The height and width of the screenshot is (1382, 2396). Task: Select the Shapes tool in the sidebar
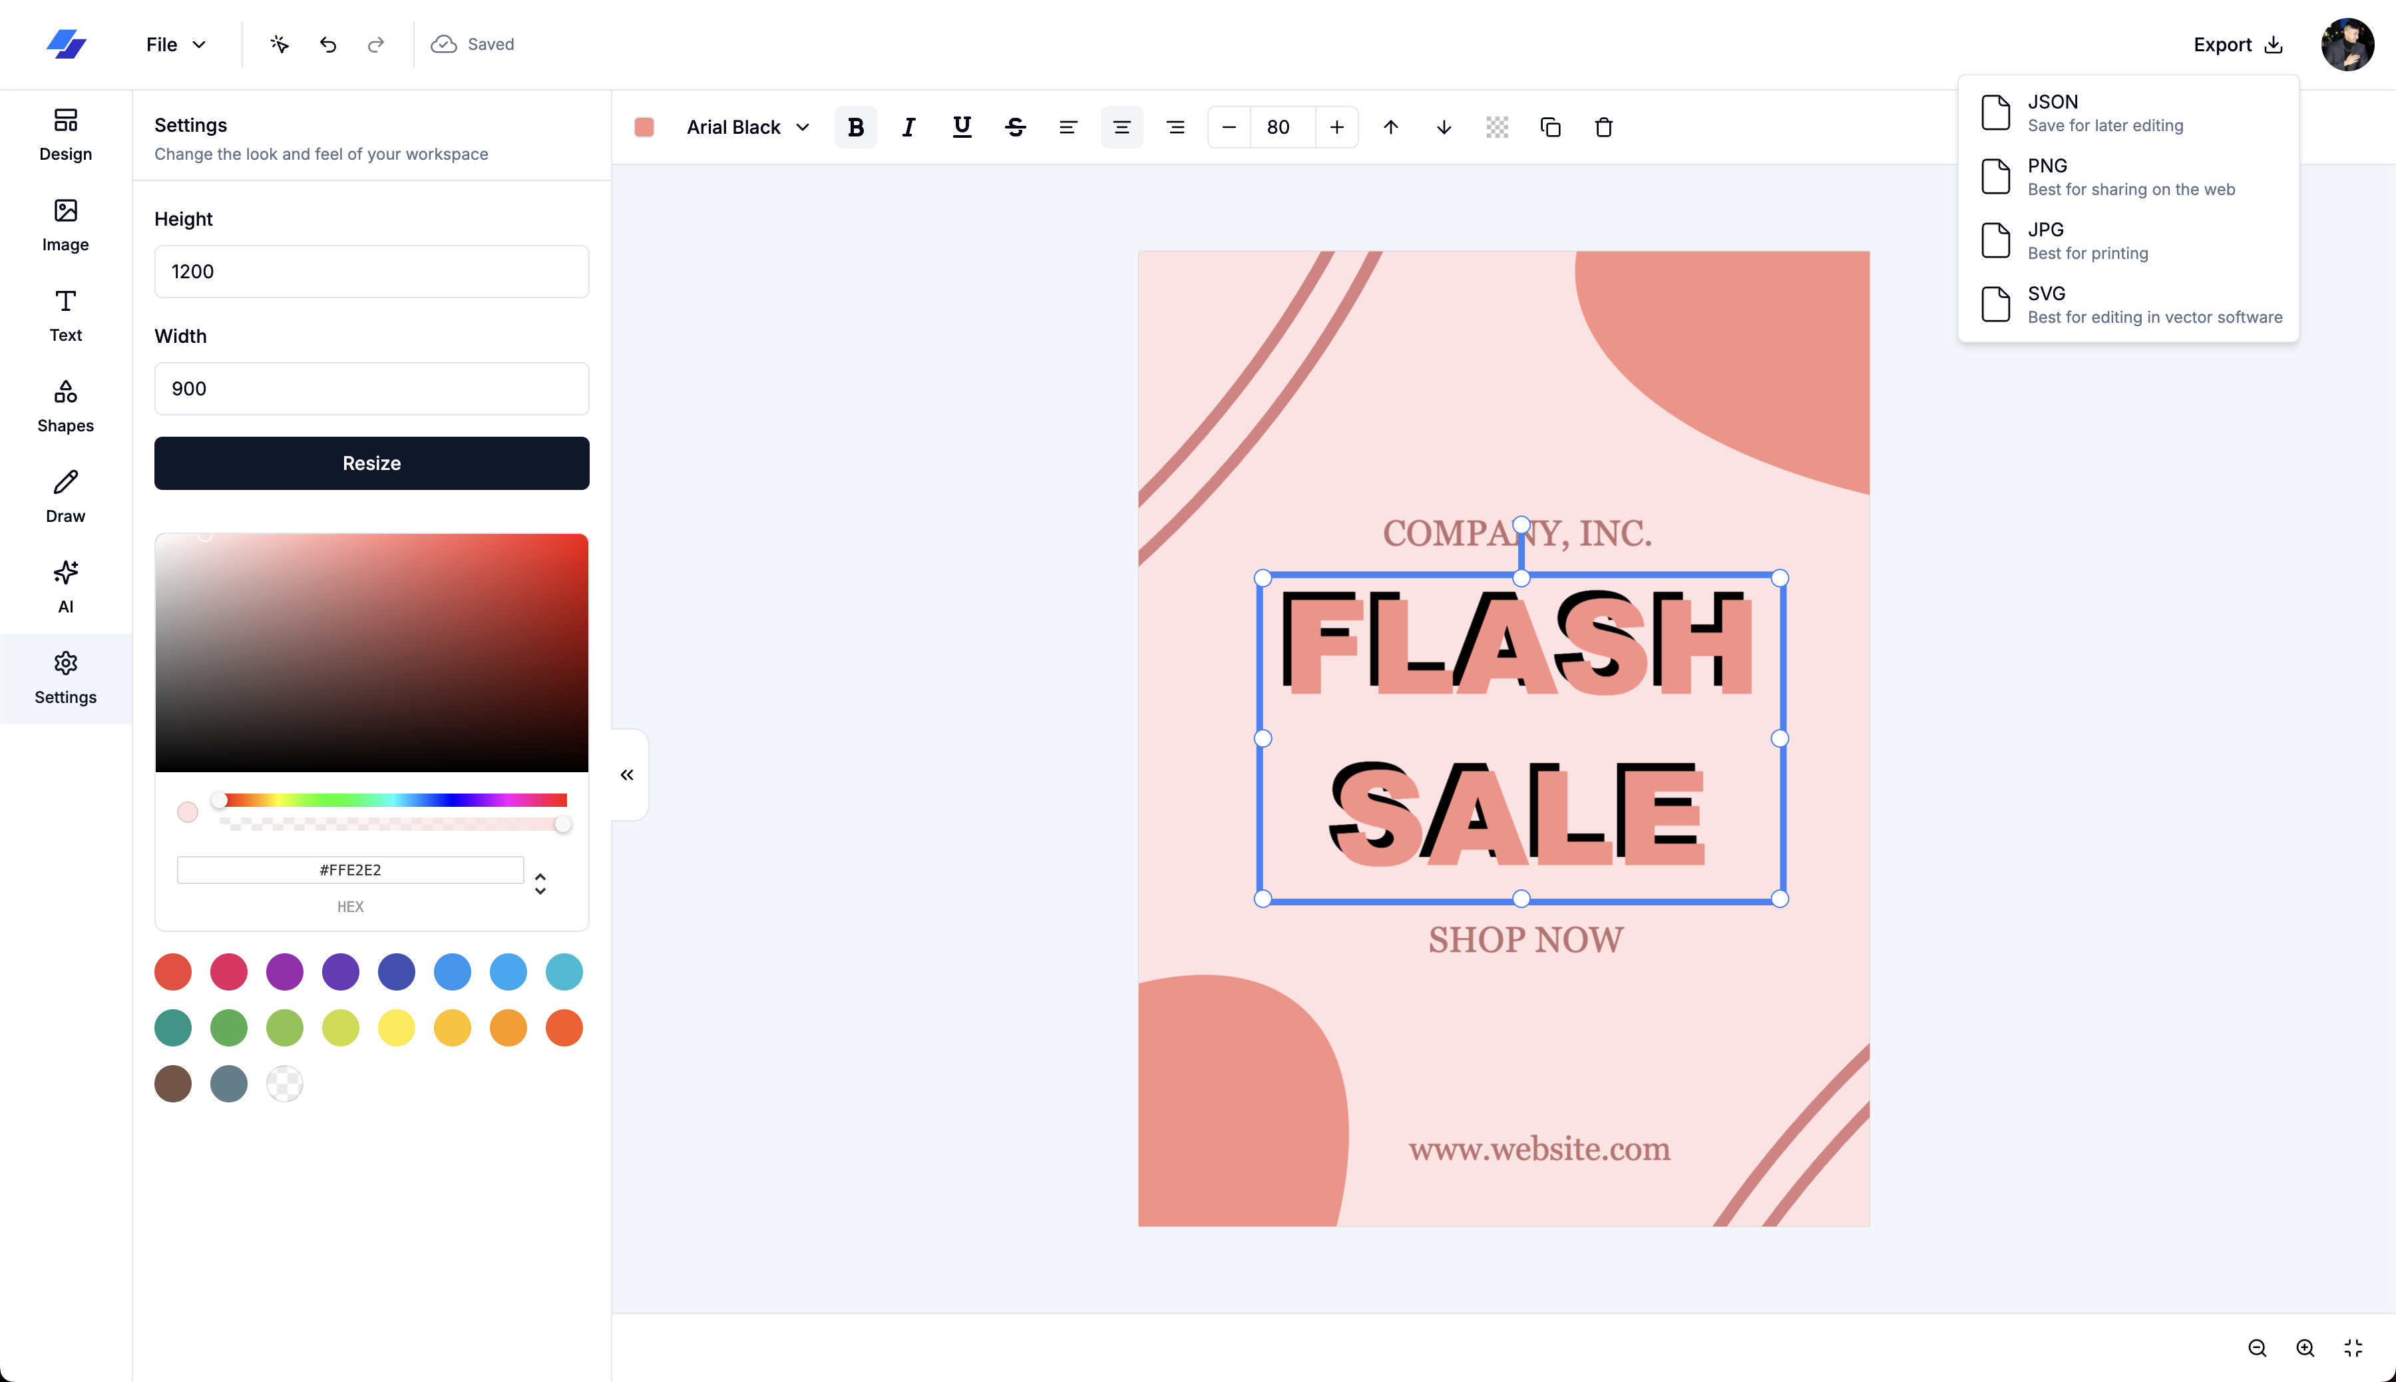point(65,404)
